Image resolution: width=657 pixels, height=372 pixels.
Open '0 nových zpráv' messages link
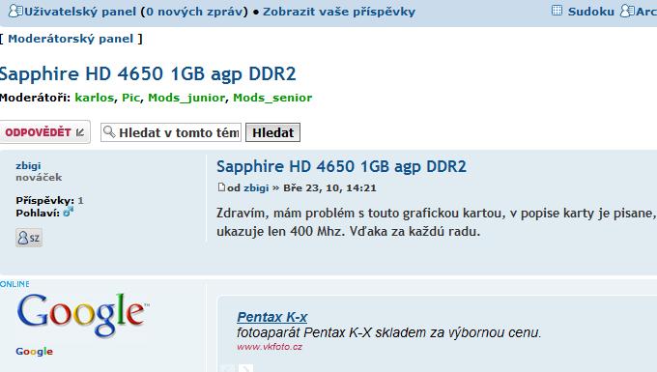point(194,12)
